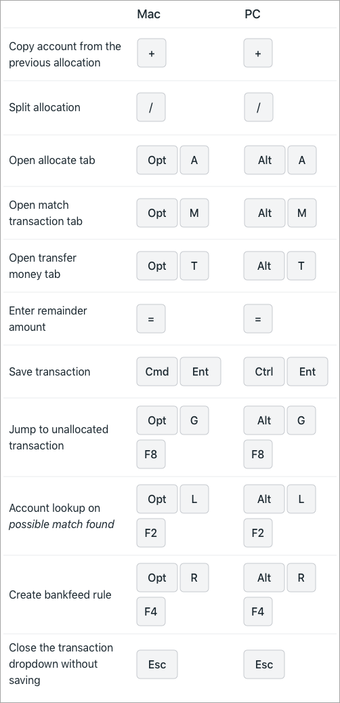
Task: Click the PC column header
Action: [x=253, y=14]
